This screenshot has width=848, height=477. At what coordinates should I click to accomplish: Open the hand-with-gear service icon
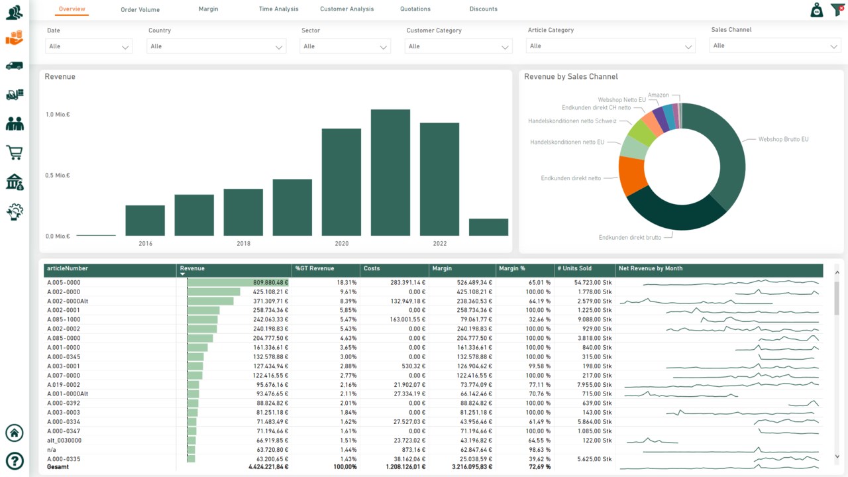click(x=14, y=211)
